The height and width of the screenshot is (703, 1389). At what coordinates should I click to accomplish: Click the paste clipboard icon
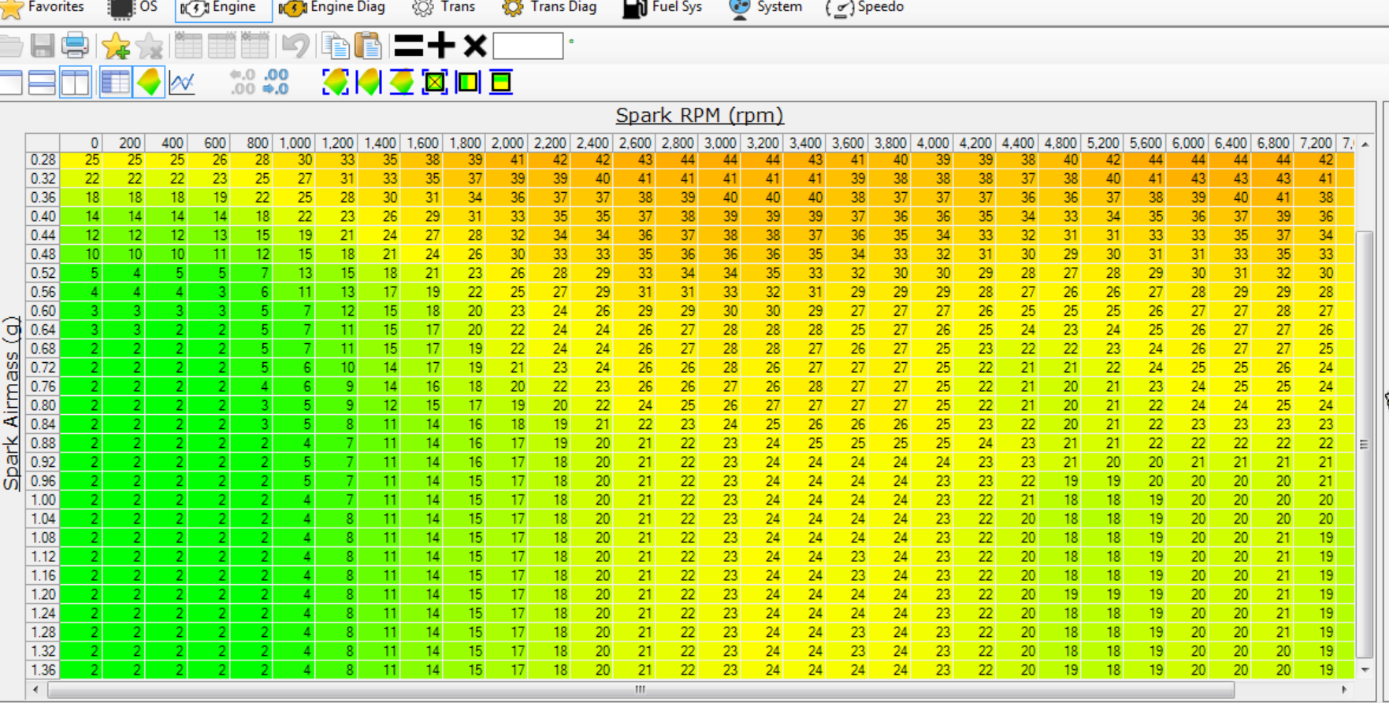tap(368, 46)
